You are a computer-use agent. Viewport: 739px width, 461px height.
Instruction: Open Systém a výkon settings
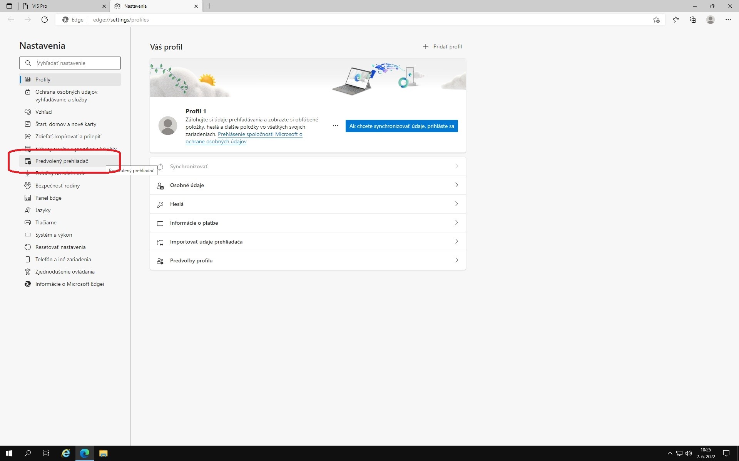54,235
